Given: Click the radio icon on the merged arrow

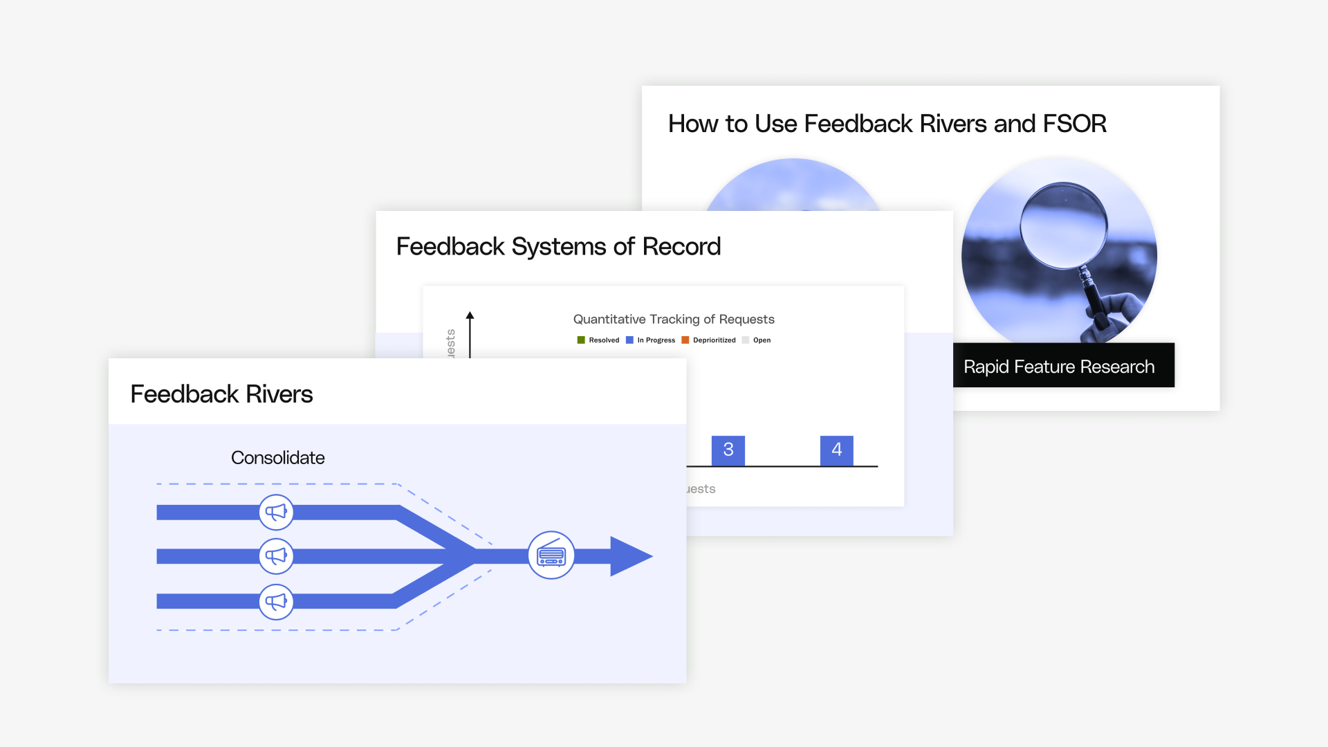Looking at the screenshot, I should click(x=551, y=554).
